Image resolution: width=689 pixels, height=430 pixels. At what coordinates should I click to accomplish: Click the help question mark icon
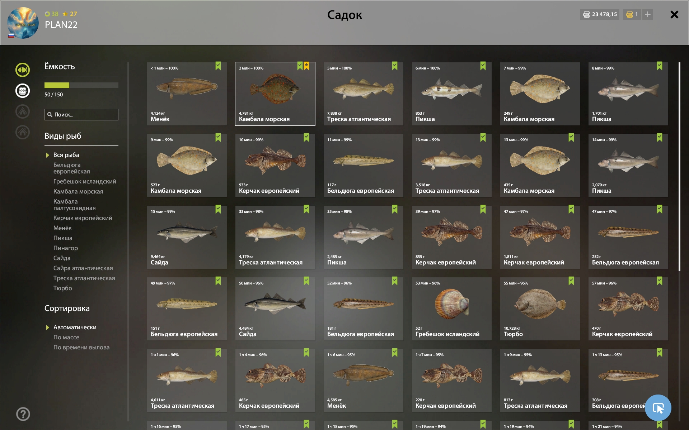click(x=23, y=414)
